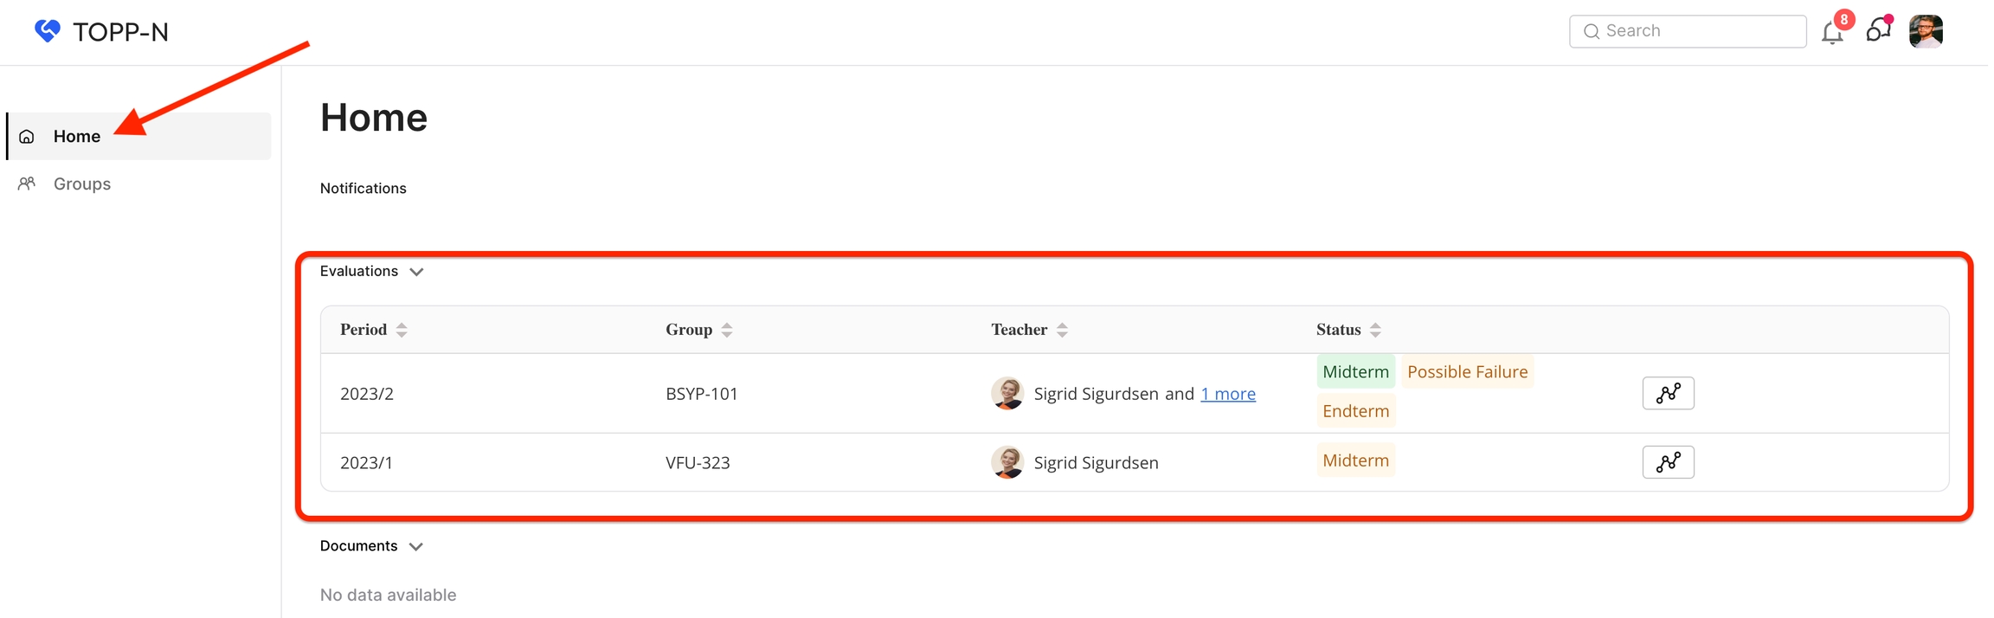Viewport: 1994px width, 618px height.
Task: Open progress chart for VFU-323 row
Action: pyautogui.click(x=1668, y=462)
